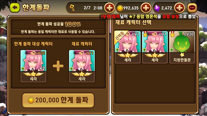Tap the green plus on target 세라 card
Image resolution: width=207 pixels, height=116 pixels.
pos(23,68)
